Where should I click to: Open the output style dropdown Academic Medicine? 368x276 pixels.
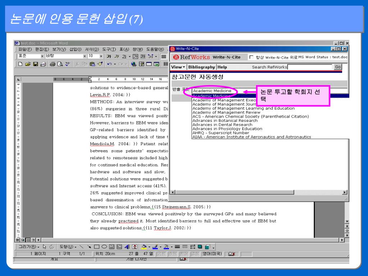click(x=270, y=91)
